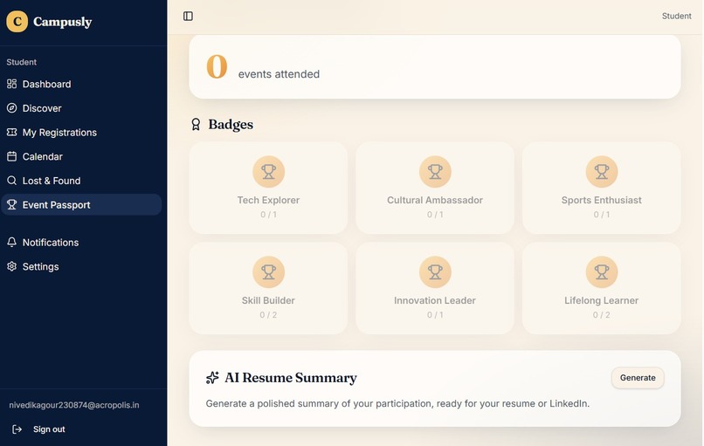Go to Discover in sidebar
704x446 pixels.
81,108
